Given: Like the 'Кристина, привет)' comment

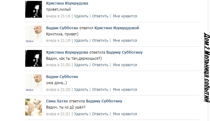Looking at the screenshot, I should click(x=125, y=41).
